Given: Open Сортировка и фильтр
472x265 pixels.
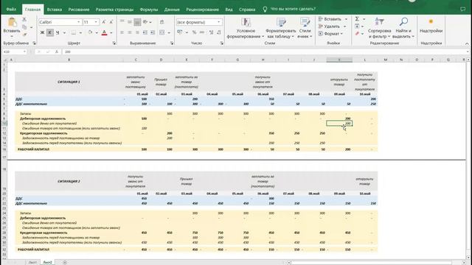Looking at the screenshot, I should tap(379, 28).
